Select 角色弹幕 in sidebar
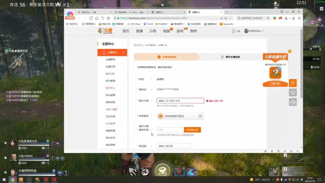 pos(110,145)
